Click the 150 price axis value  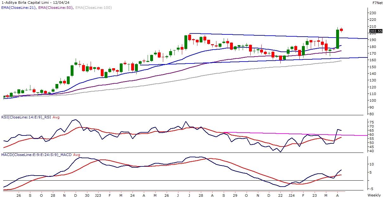[373, 67]
